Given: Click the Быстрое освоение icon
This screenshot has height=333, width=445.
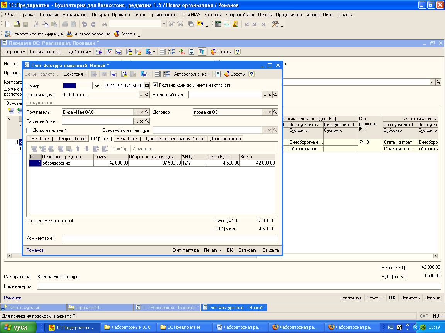Looking at the screenshot, I should (x=70, y=34).
